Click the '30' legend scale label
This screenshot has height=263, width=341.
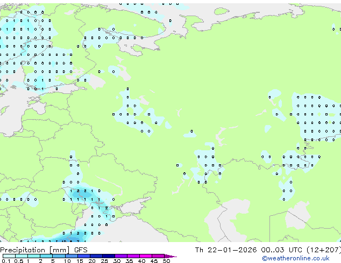[x=117, y=261]
